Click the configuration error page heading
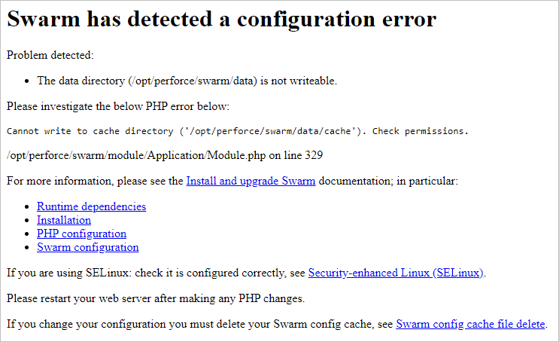Viewport: 559px width, 342px height. click(x=221, y=20)
